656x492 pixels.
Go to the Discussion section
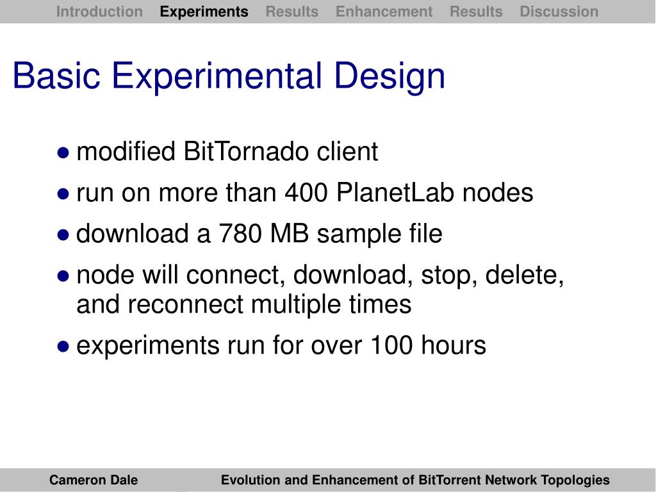tap(559, 12)
